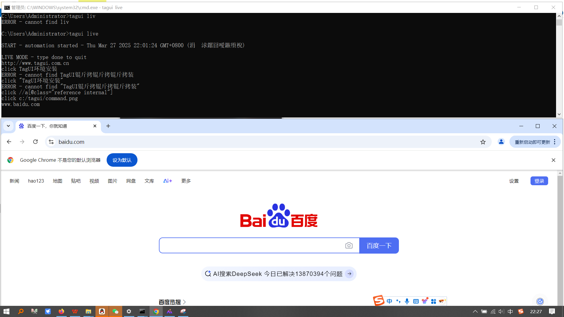Viewport: 564px width, 317px height.
Task: Open WeChat from the taskbar
Action: pyautogui.click(x=115, y=311)
